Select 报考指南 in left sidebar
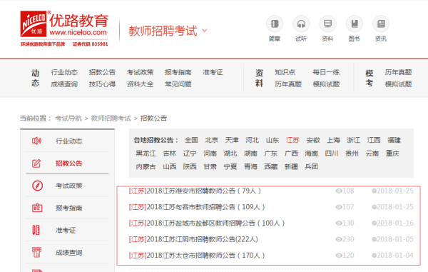The image size is (428, 272). pyautogui.click(x=68, y=208)
